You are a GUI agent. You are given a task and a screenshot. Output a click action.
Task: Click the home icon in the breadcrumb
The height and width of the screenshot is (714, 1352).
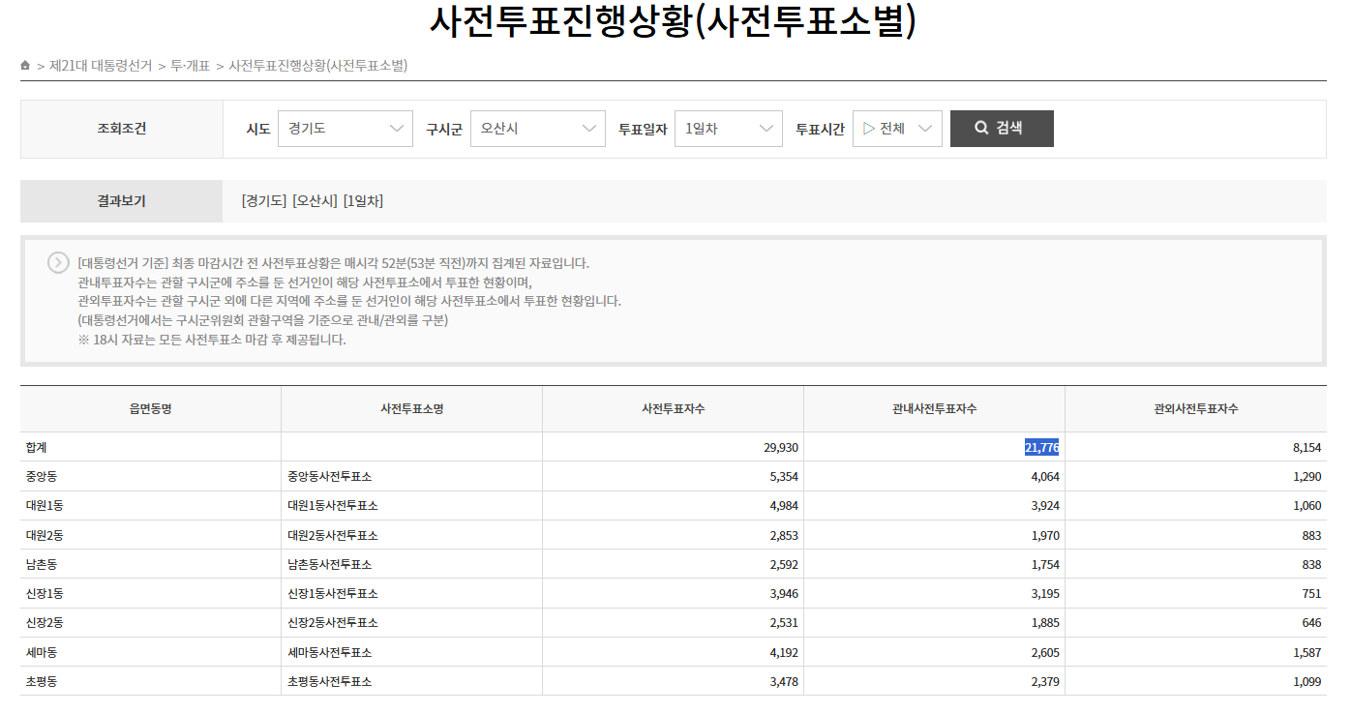tap(25, 66)
